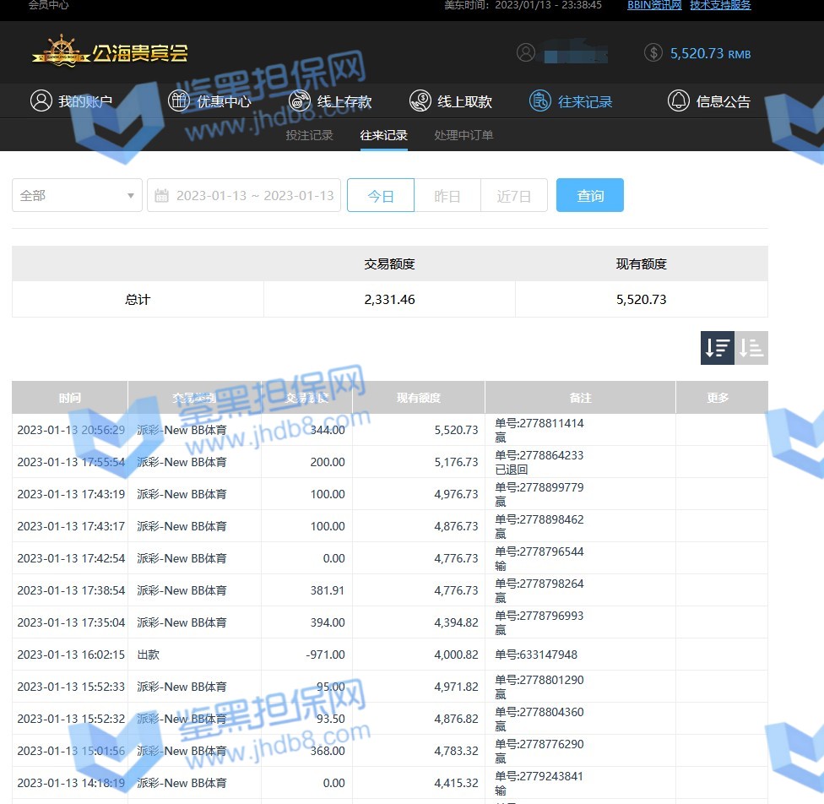Select the 近7日 date filter
824x804 pixels.
[514, 195]
